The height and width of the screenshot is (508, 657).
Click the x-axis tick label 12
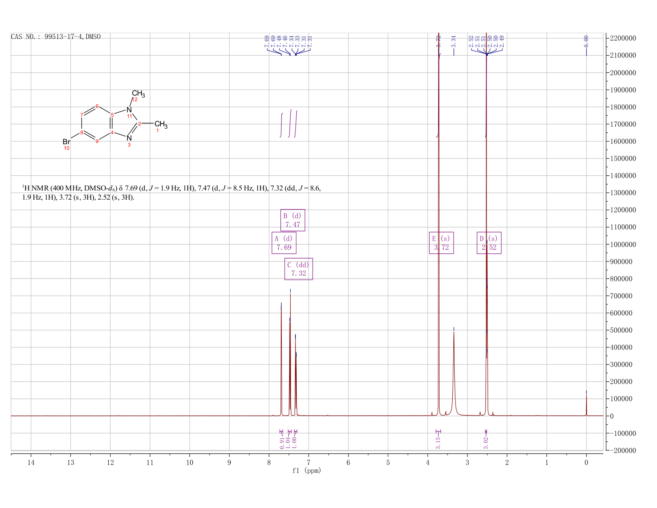coord(110,462)
